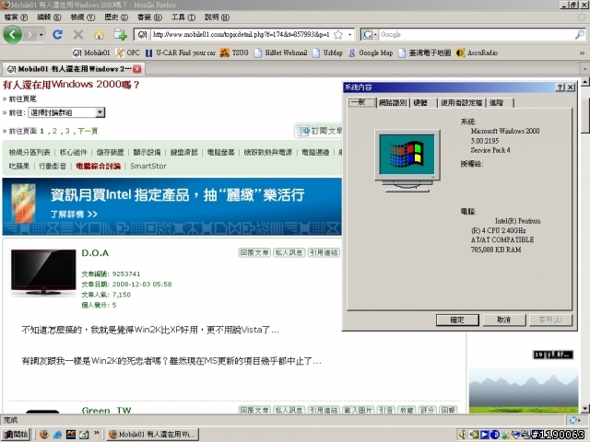The height and width of the screenshot is (442, 590).
Task: Click the mobile01 URL in the address bar
Action: point(241,35)
